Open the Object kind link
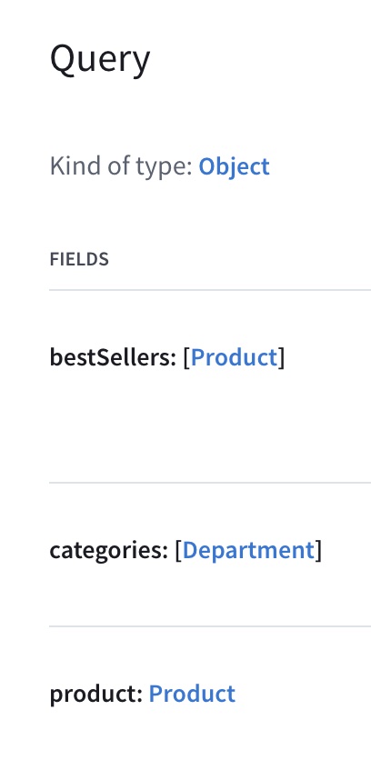Screen dimensions: 371x760 234,166
